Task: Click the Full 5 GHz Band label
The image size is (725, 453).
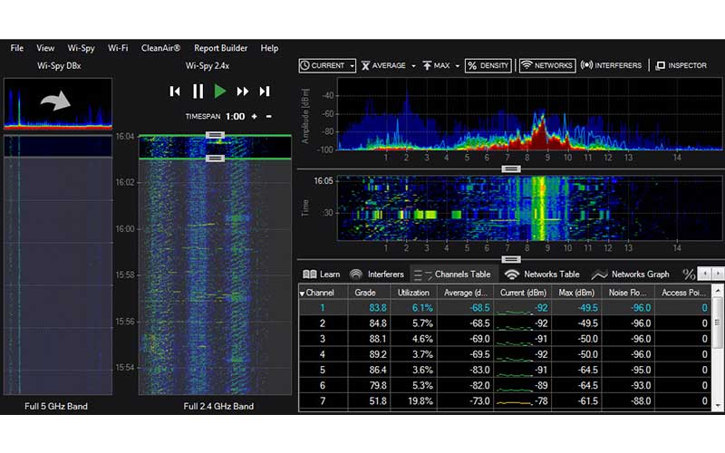Action: [56, 406]
